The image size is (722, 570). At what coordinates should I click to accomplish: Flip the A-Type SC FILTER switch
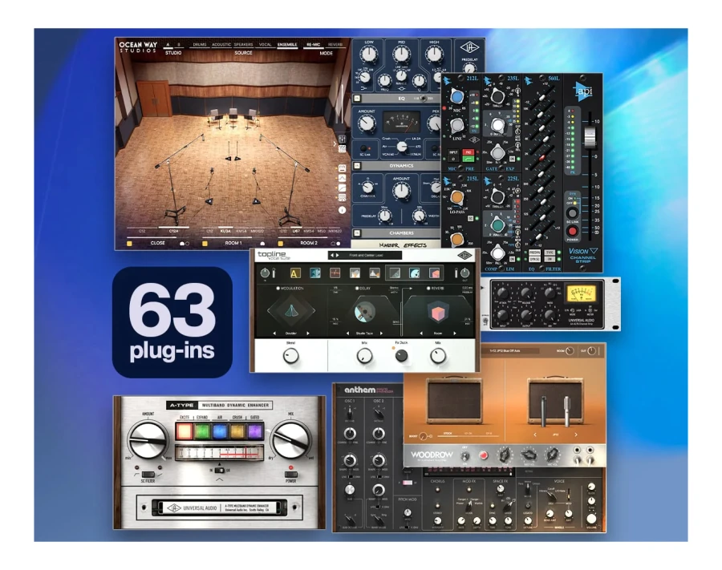[x=148, y=475]
